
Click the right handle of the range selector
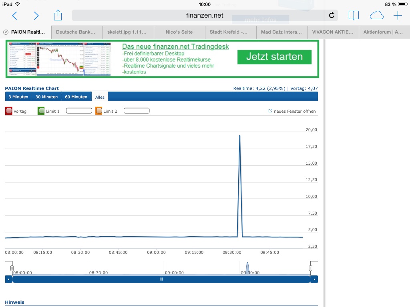pyautogui.click(x=310, y=268)
